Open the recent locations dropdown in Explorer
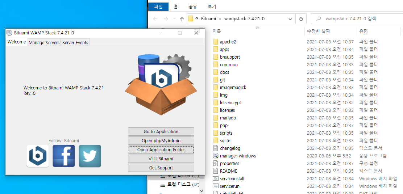 click(175, 19)
